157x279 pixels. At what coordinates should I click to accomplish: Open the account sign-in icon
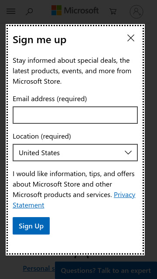[137, 12]
